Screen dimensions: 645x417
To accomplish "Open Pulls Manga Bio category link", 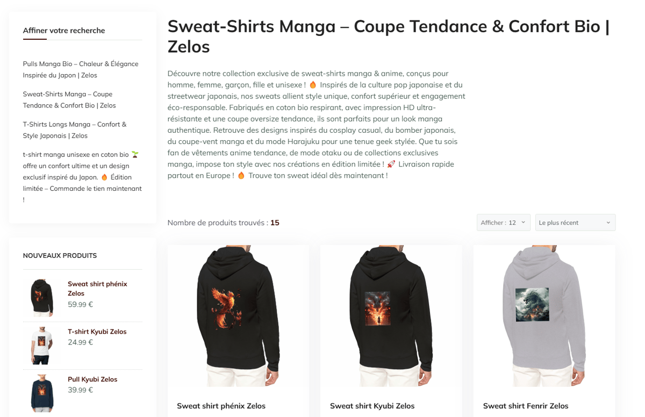I will tap(81, 69).
